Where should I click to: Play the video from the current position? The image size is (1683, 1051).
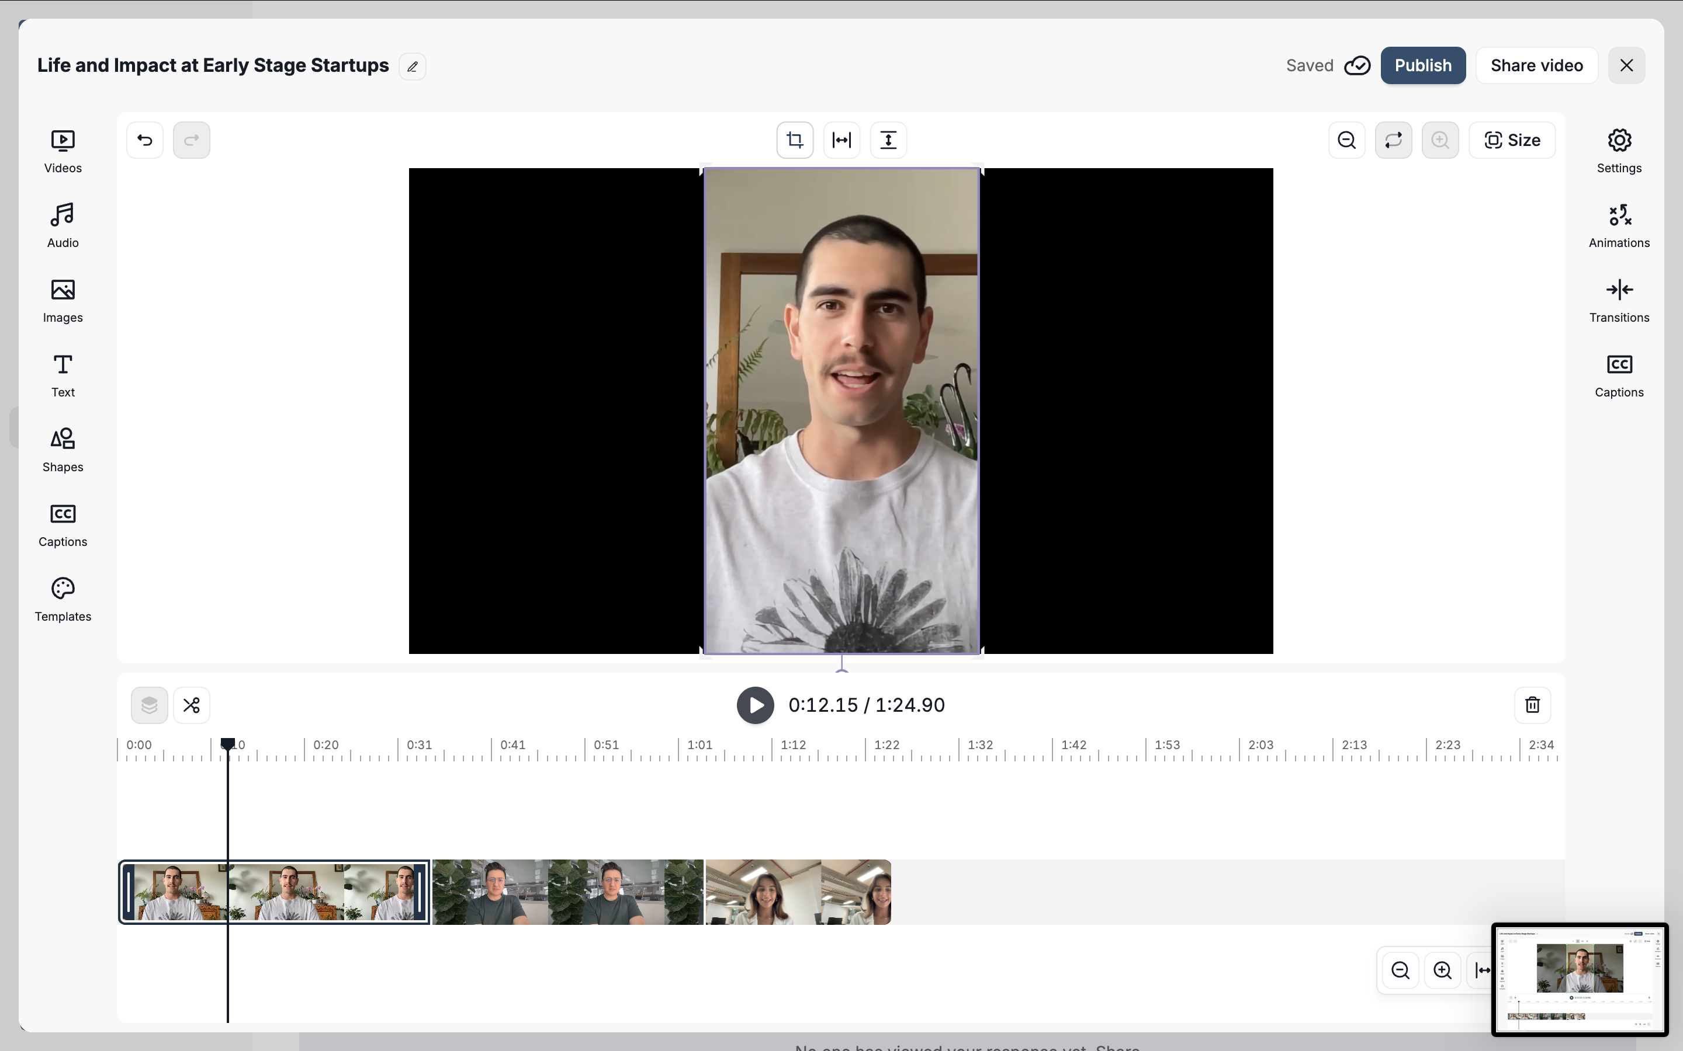755,705
